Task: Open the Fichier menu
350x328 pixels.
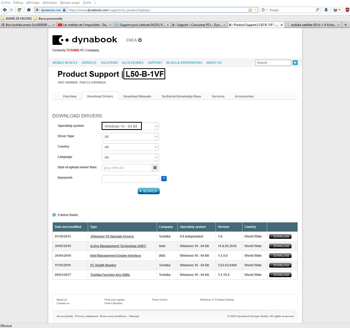Action: point(6,3)
